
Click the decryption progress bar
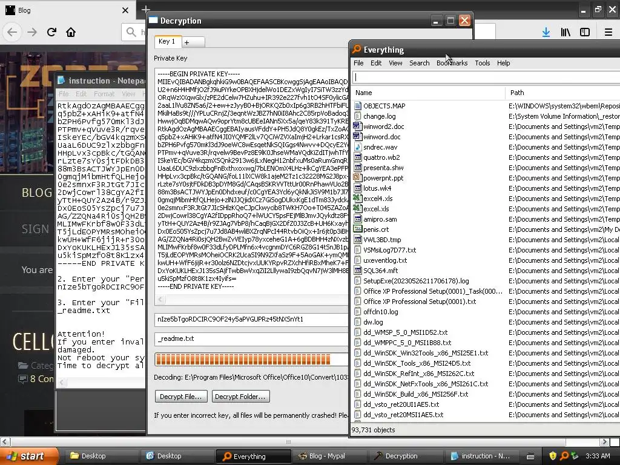(251, 359)
